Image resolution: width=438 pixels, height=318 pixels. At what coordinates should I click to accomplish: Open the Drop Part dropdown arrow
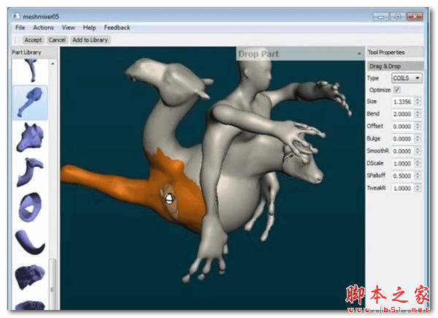pyautogui.click(x=359, y=53)
